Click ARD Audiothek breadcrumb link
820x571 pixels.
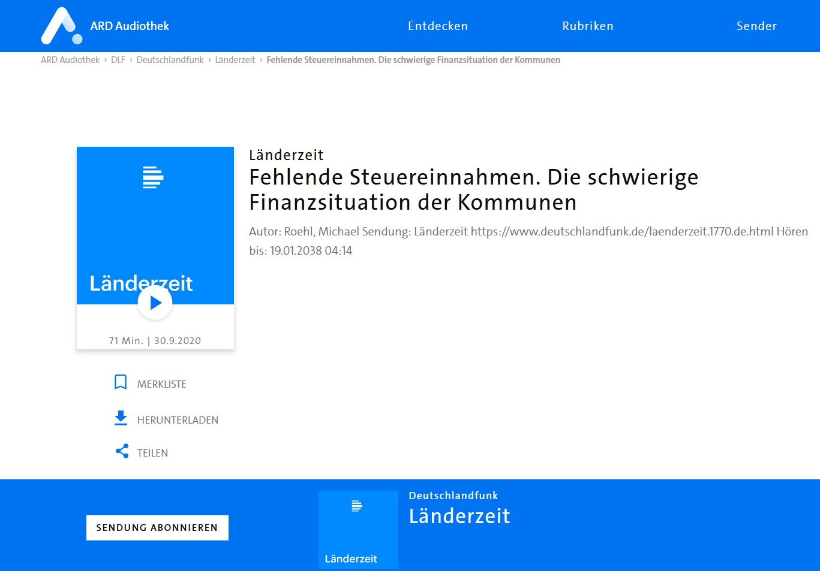coord(70,60)
